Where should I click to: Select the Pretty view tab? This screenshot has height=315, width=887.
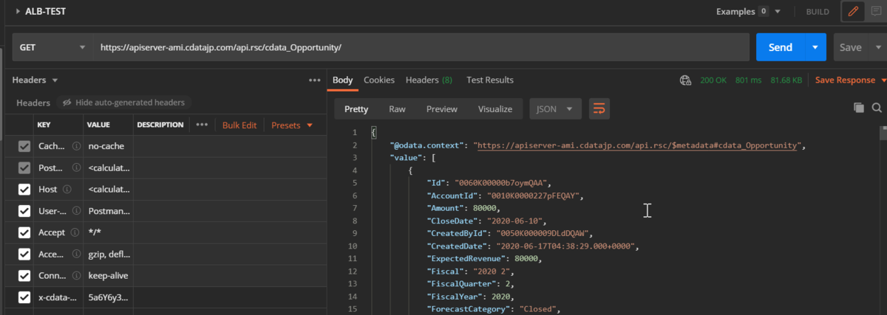(x=356, y=109)
